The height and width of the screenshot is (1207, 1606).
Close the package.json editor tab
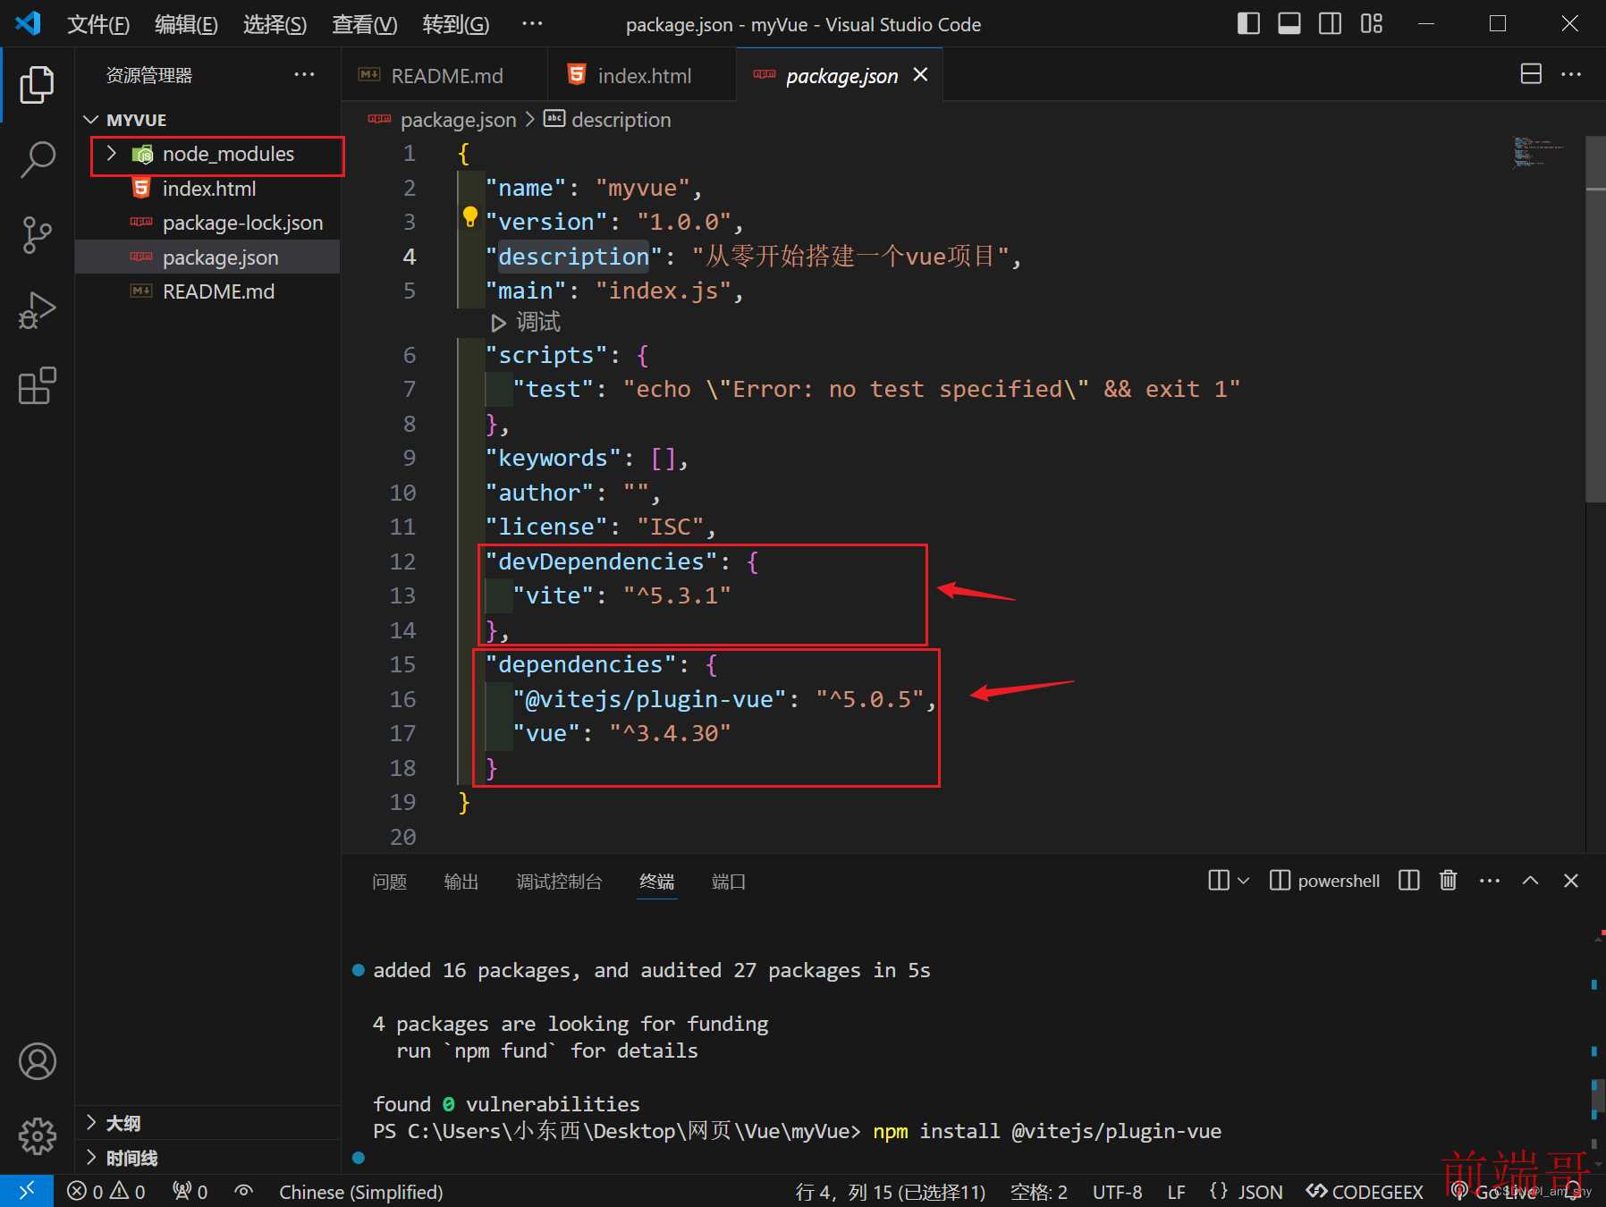[x=920, y=75]
